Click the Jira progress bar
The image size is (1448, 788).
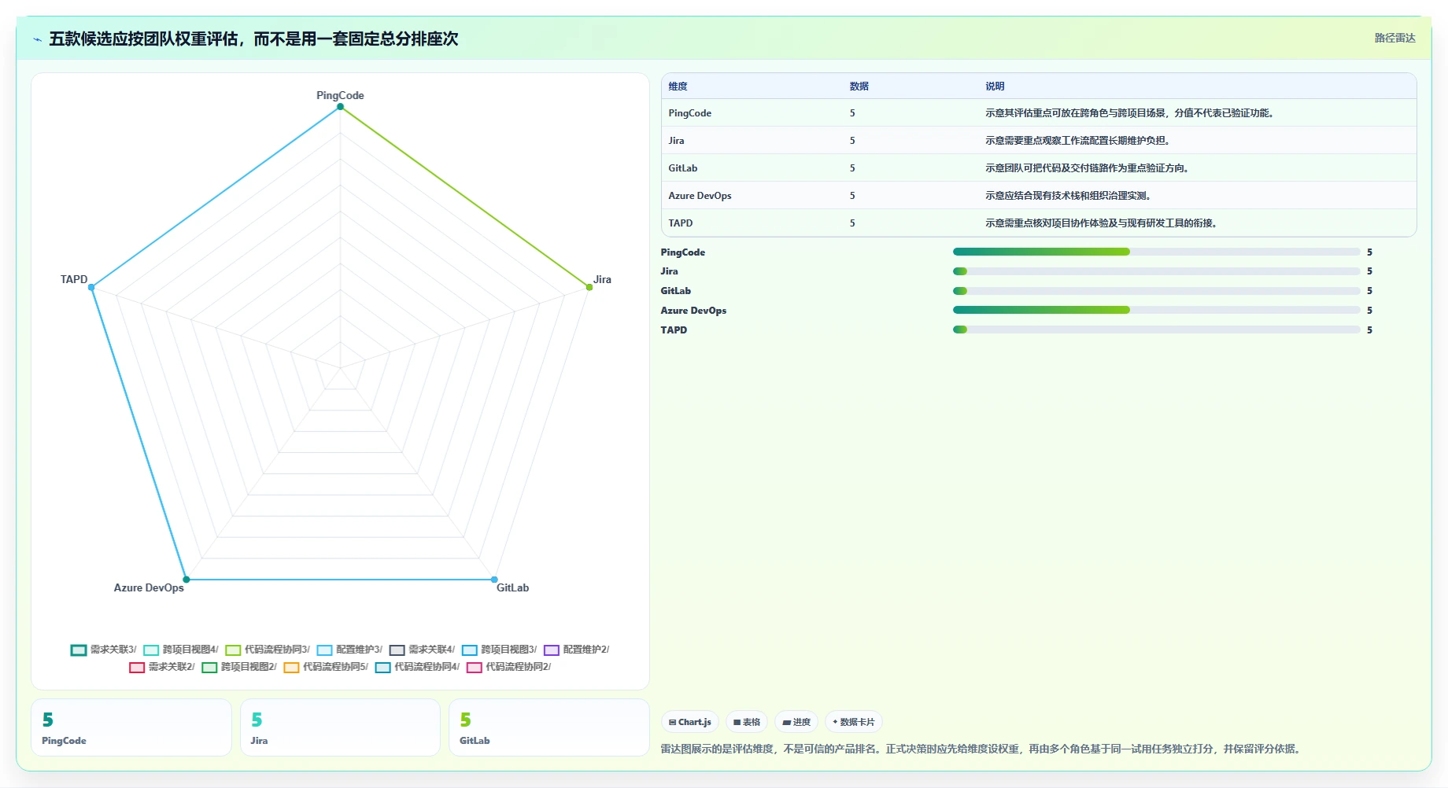click(x=1157, y=271)
